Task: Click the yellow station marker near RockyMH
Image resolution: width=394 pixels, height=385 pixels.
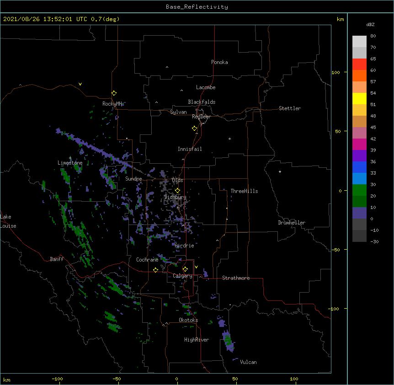Action: (x=114, y=93)
